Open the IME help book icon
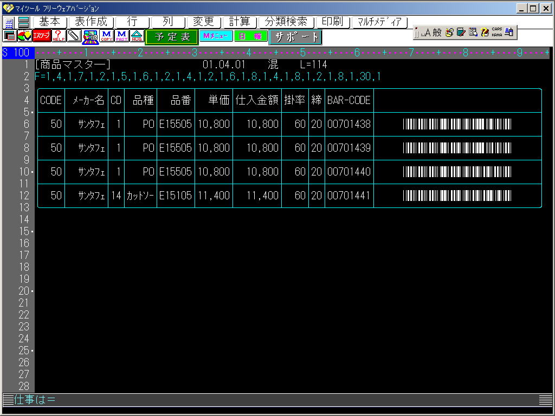 [485, 32]
